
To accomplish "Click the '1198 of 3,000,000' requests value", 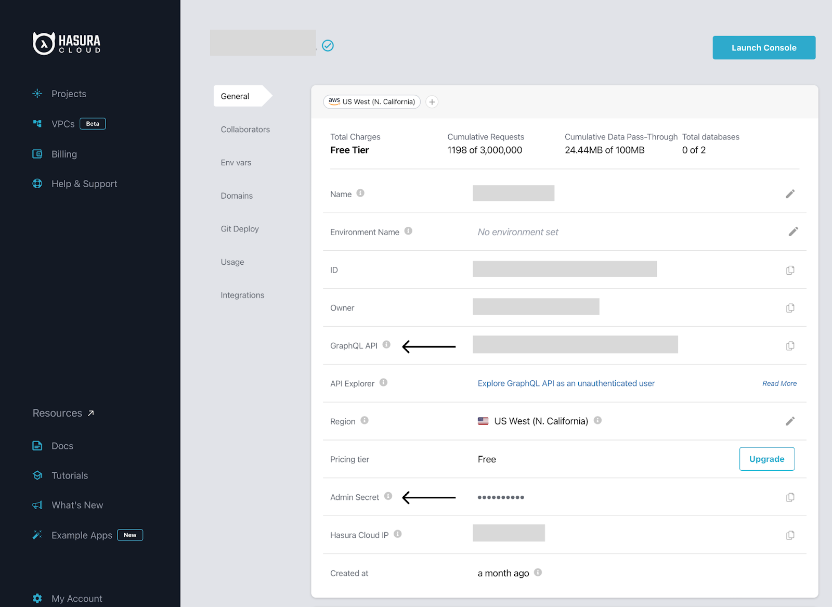I will pos(485,150).
